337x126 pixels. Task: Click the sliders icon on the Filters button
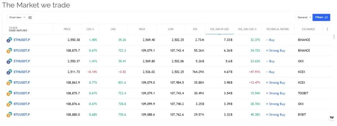[326, 17]
